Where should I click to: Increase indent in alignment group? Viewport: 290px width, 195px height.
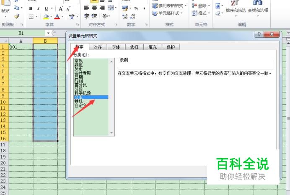pyautogui.click(x=94, y=16)
